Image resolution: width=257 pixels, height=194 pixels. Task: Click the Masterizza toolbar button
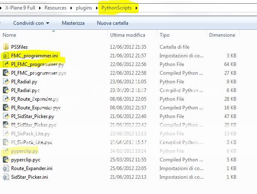(x=73, y=23)
